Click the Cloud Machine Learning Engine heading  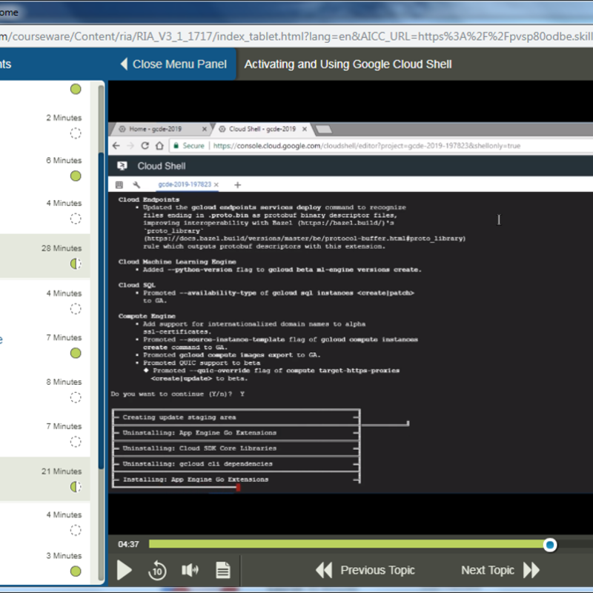[x=177, y=262]
